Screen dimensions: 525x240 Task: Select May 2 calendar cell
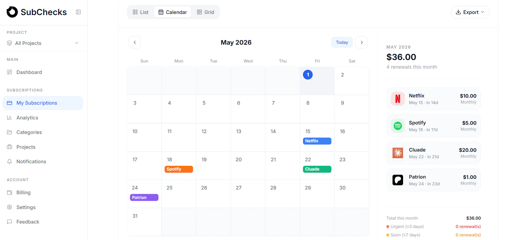(352, 81)
